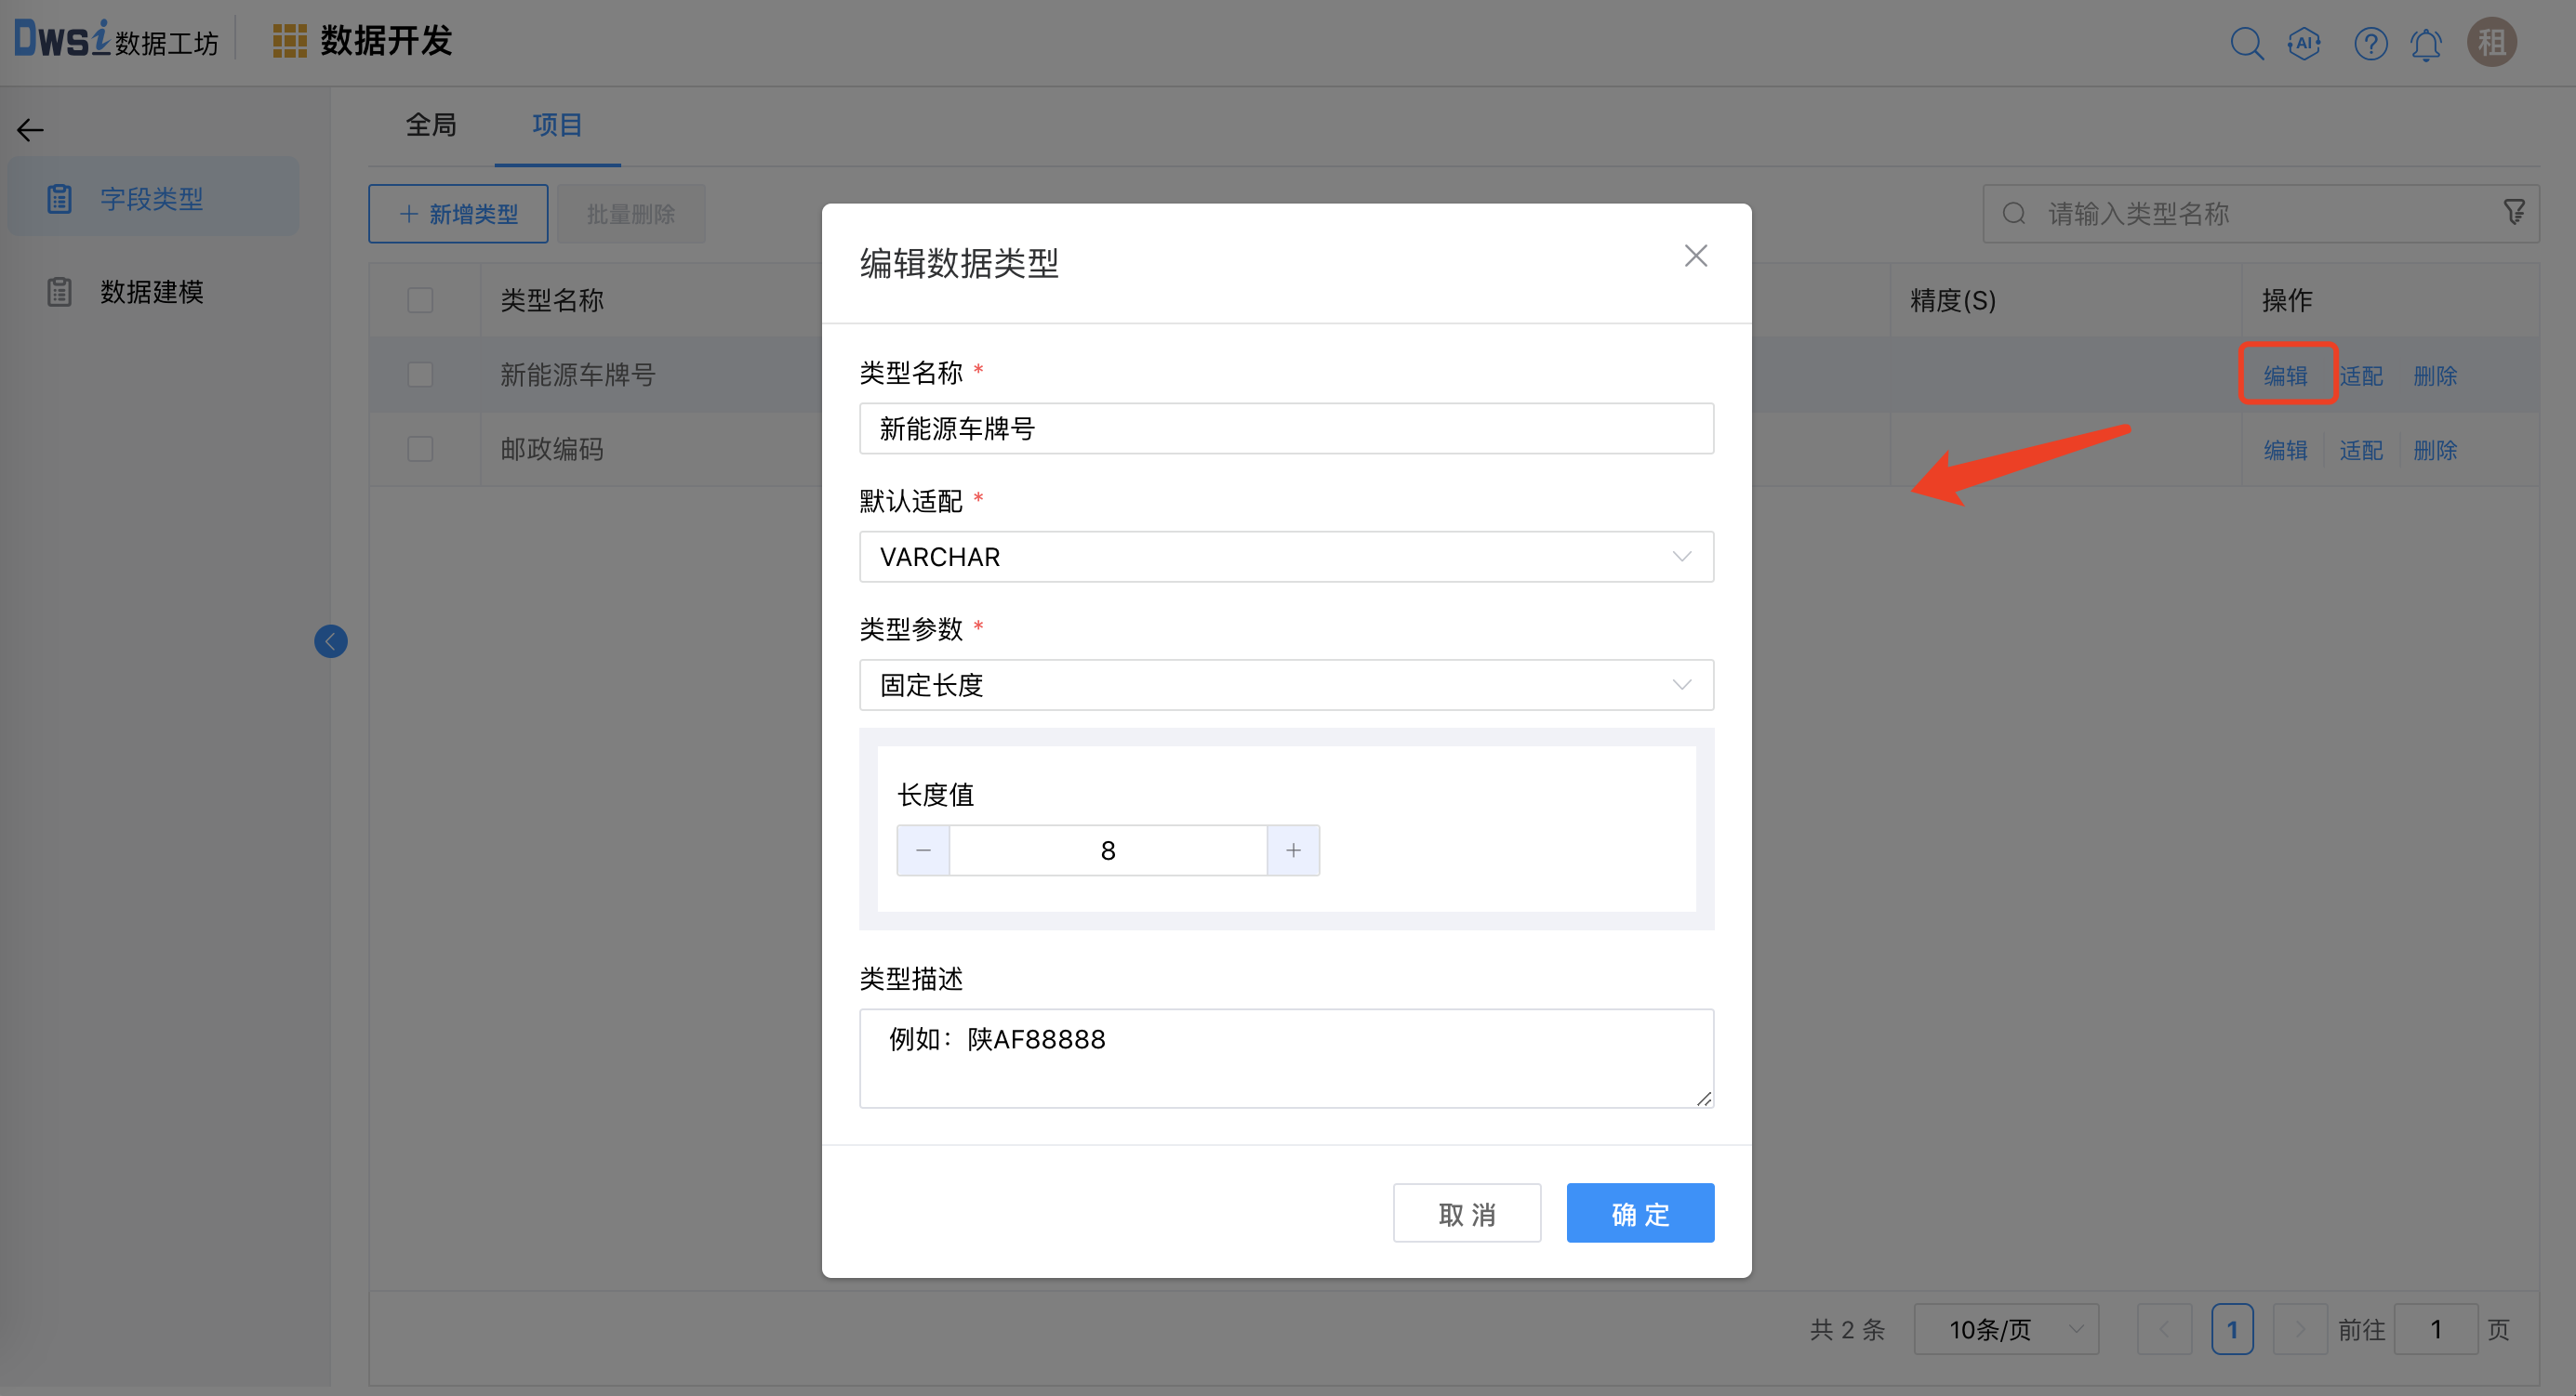Select 数据建模 in the sidebar
The width and height of the screenshot is (2576, 1396).
(x=151, y=292)
